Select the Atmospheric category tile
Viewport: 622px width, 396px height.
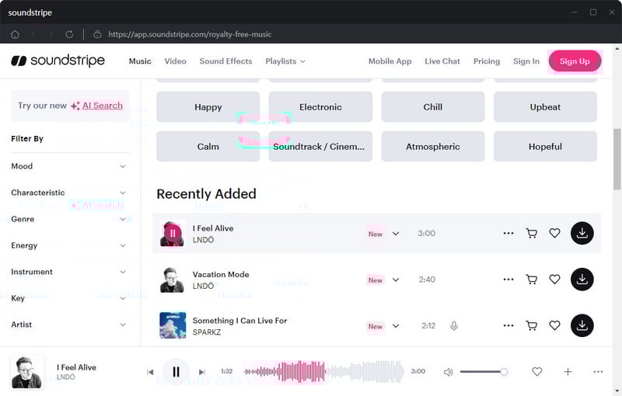pos(433,147)
